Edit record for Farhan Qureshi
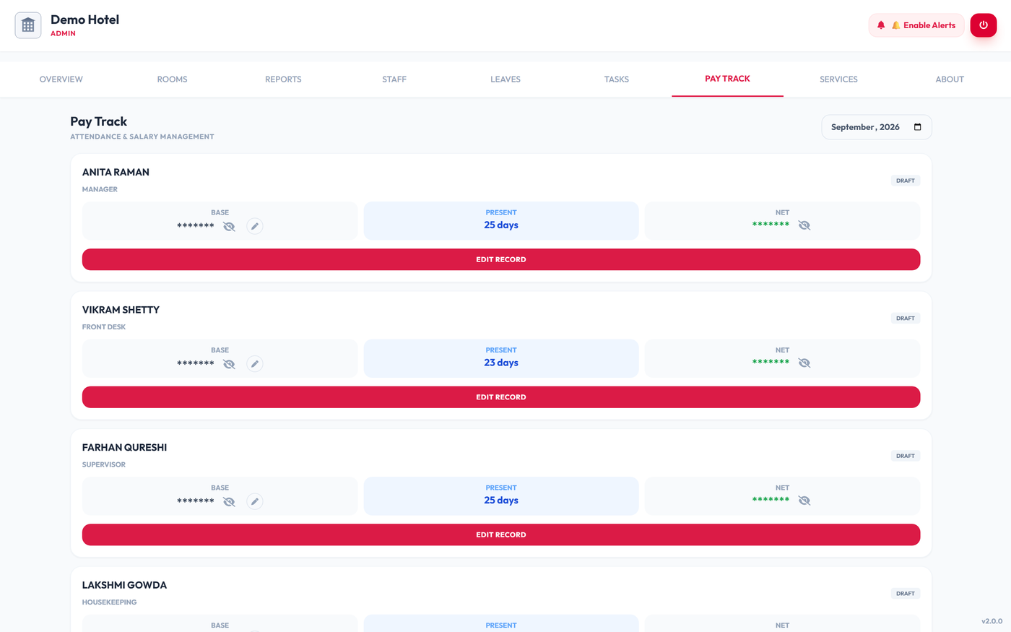1011x632 pixels. point(501,534)
